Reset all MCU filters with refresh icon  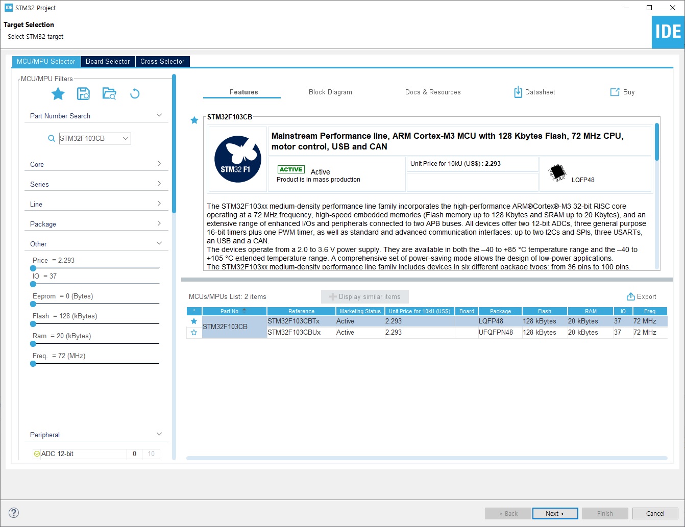(x=135, y=94)
